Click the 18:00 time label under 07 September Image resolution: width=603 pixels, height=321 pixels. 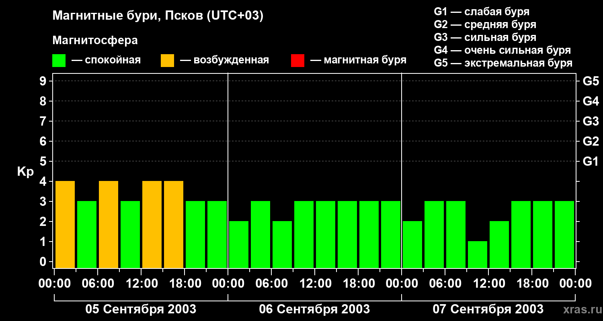[x=532, y=284]
